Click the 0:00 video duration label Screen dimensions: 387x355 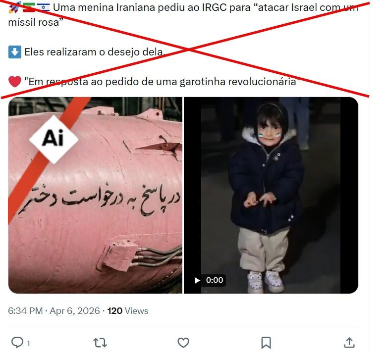pos(215,280)
